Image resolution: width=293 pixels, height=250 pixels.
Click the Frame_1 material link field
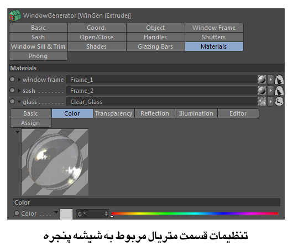click(x=162, y=80)
